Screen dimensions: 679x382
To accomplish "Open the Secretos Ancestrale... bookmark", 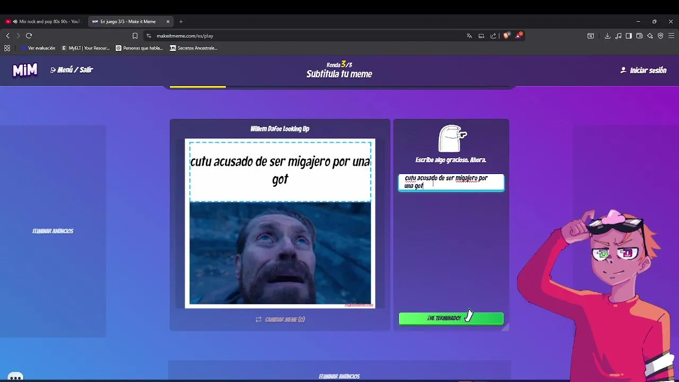I will [194, 48].
